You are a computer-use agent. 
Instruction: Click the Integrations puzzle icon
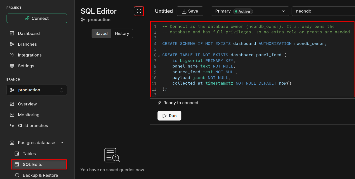[12, 55]
